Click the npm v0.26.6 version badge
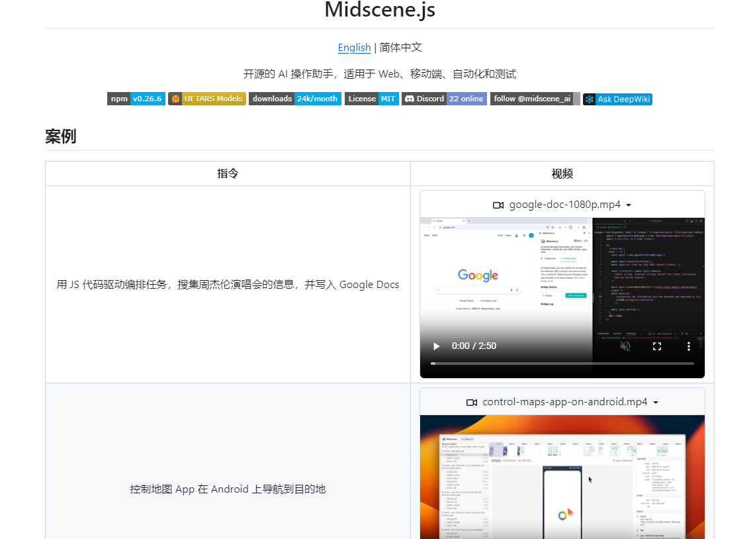Viewport: 755px width, 539px height. (136, 99)
